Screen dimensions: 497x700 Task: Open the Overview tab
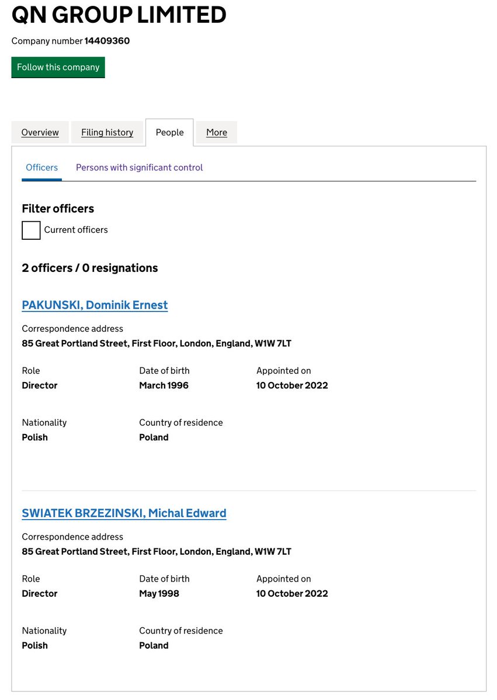(40, 132)
